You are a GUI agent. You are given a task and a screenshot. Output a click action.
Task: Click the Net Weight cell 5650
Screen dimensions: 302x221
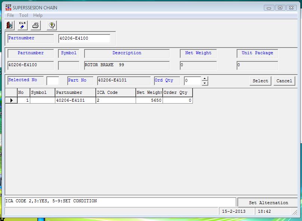[149, 100]
